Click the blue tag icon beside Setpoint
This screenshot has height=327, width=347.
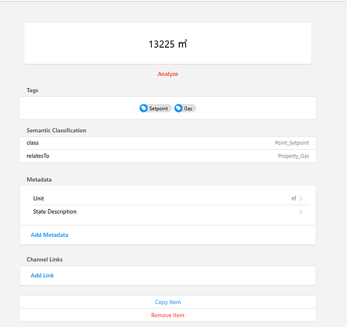click(143, 109)
